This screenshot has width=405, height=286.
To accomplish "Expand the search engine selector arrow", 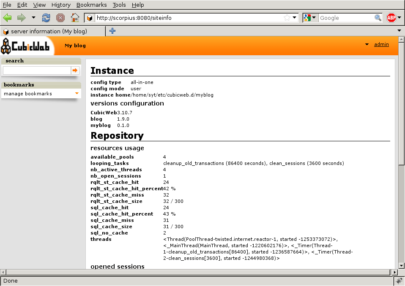I will 314,18.
